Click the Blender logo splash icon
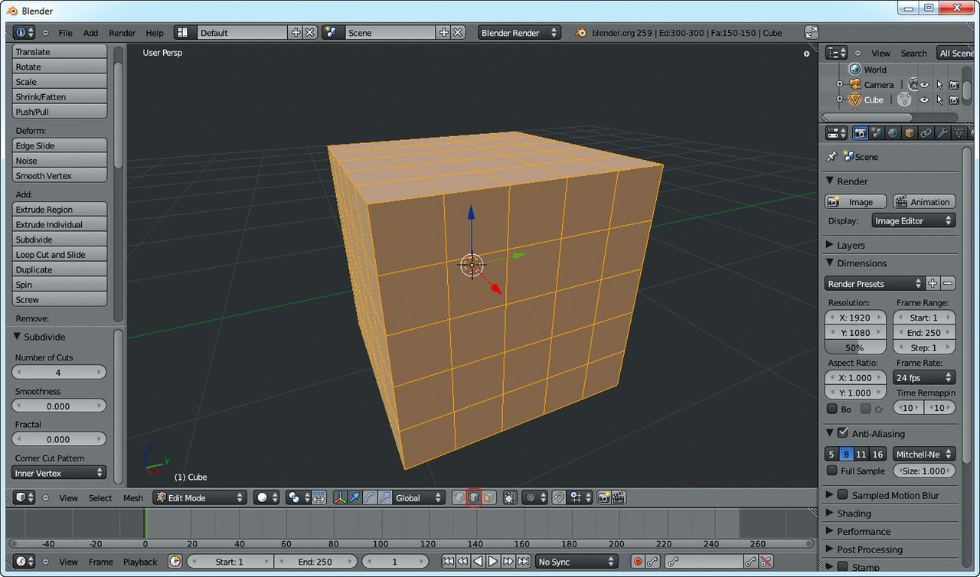The height and width of the screenshot is (577, 980). coord(581,33)
